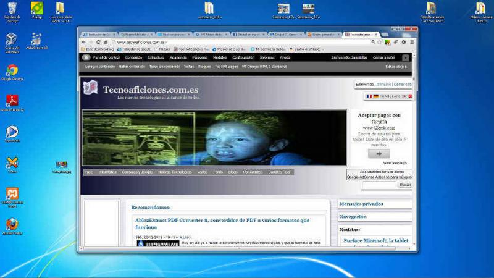Click the arrow button in the iZettle ad
This screenshot has width=494, height=278.
(379, 154)
